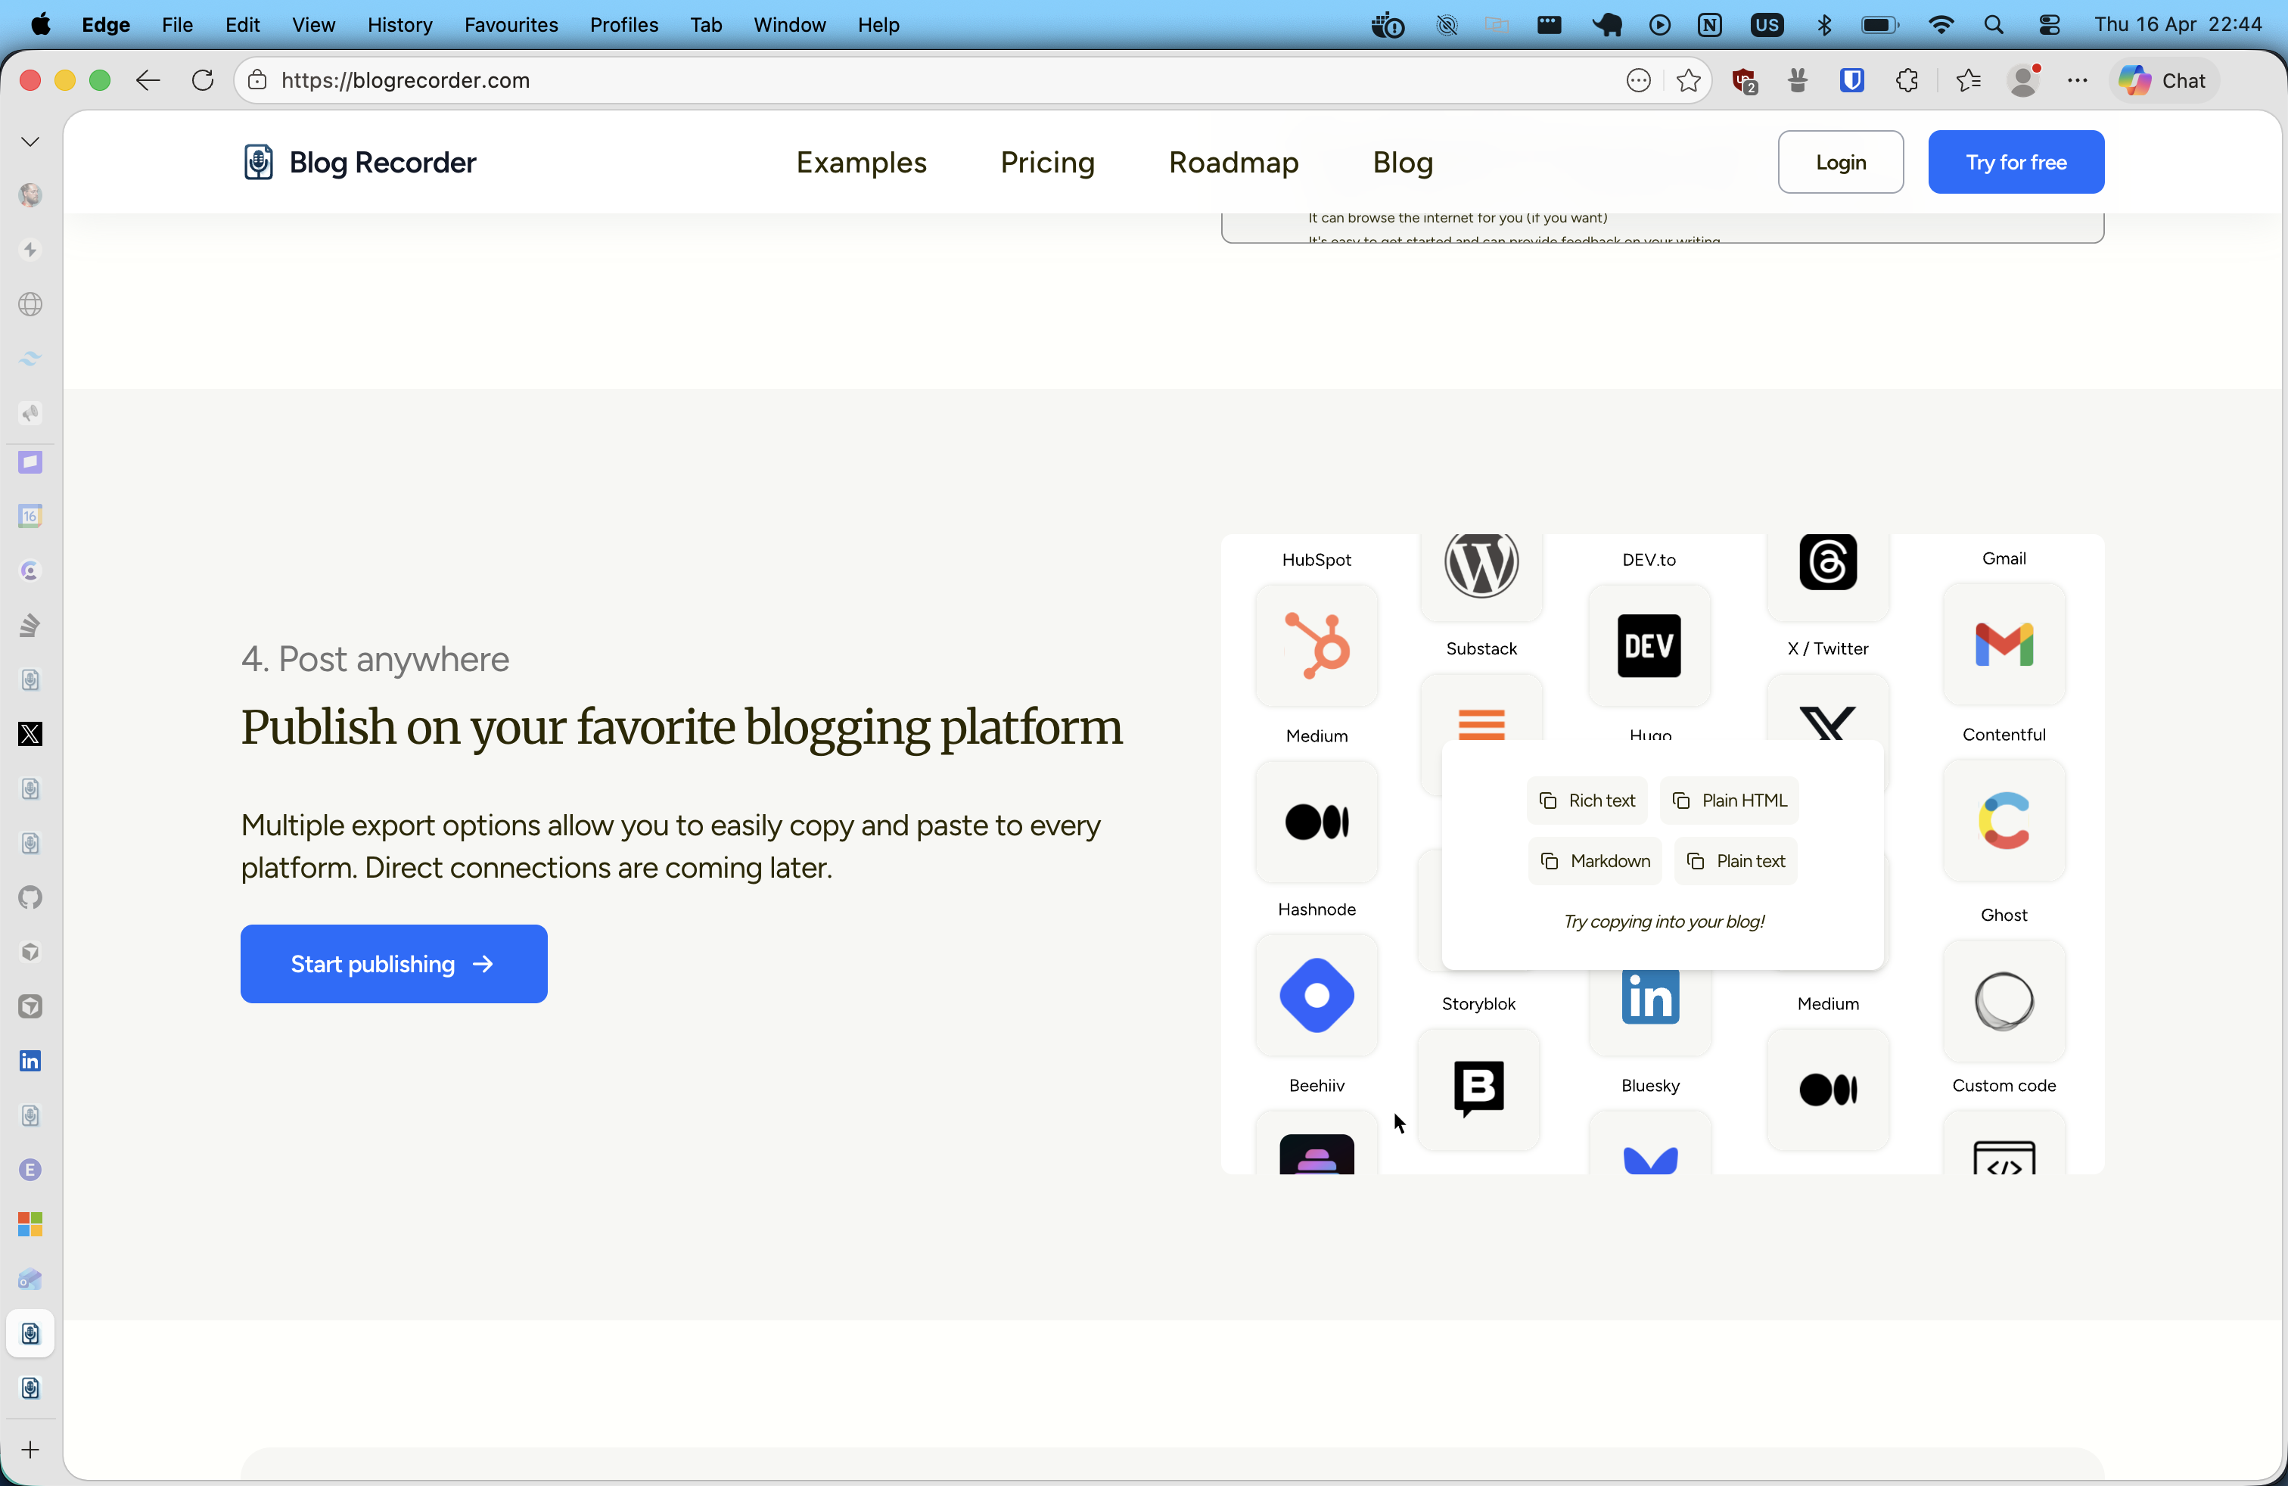Open the address bar settings ellipsis

coord(1638,81)
